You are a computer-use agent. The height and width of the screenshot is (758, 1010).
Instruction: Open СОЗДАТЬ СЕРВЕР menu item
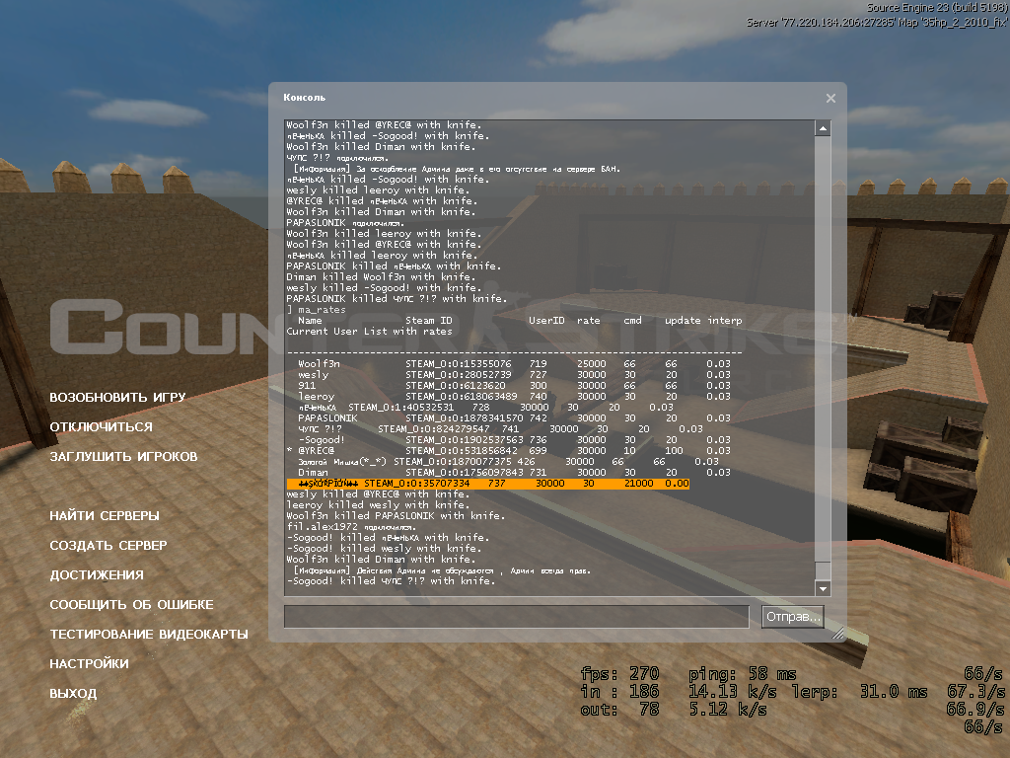[x=108, y=545]
